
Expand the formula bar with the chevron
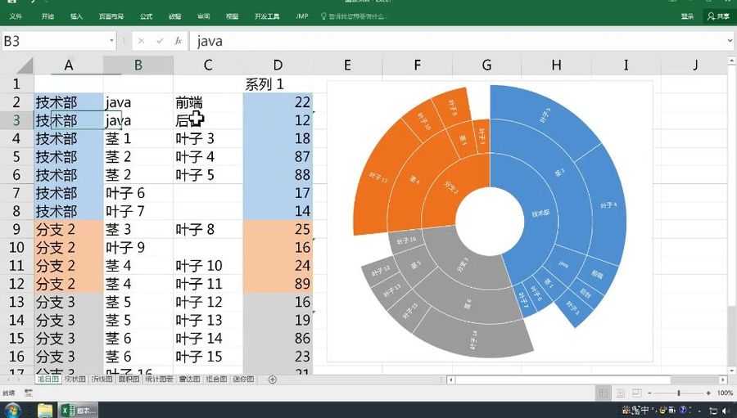point(730,41)
